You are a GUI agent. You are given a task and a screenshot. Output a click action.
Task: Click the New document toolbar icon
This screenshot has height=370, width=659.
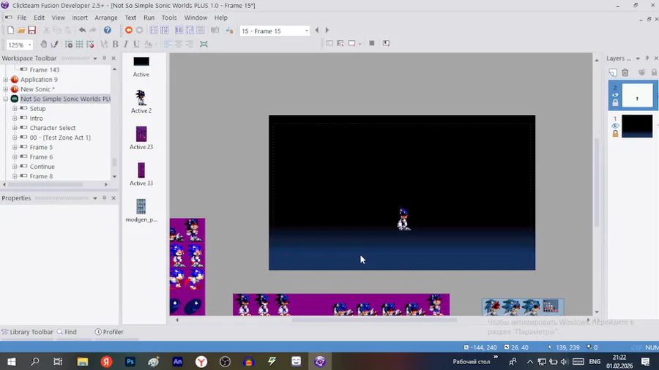10,30
